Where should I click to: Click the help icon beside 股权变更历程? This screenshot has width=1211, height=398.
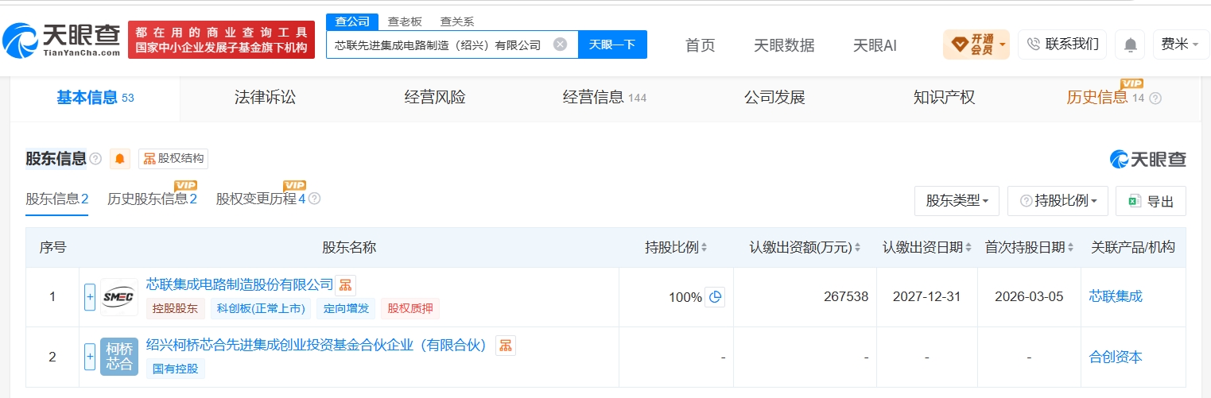click(314, 199)
